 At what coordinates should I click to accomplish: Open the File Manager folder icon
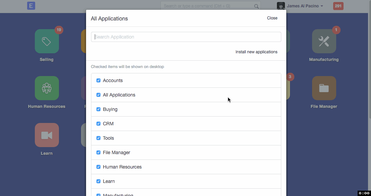(x=324, y=88)
